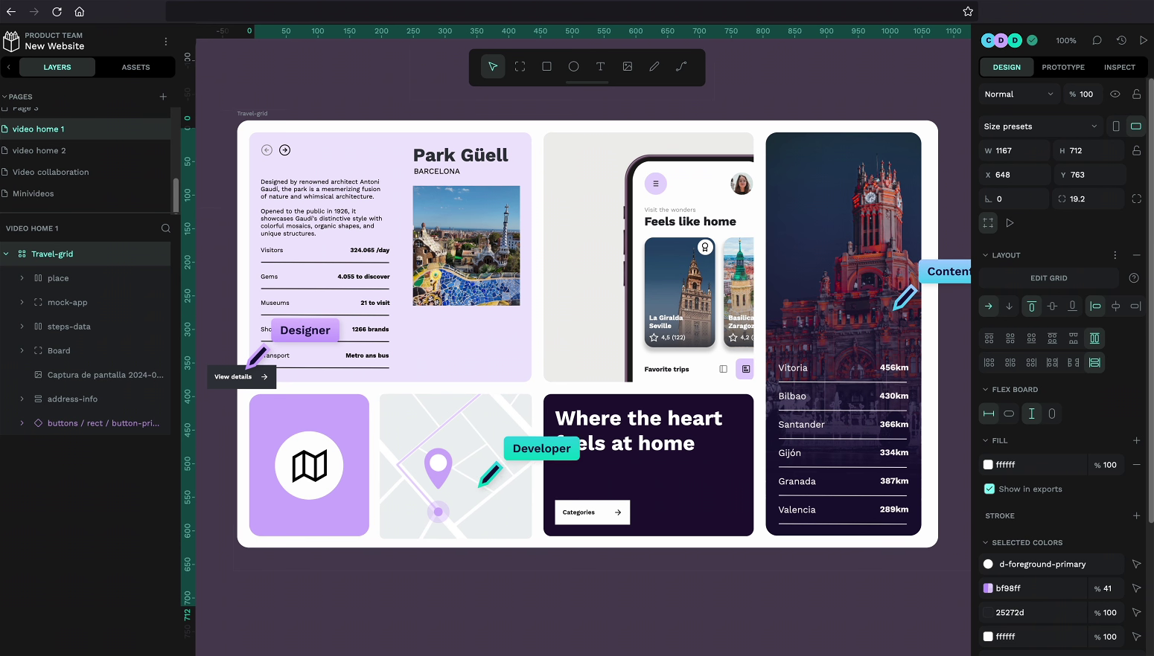Collapse the Travel-grid layer
This screenshot has height=656, width=1154.
pos(6,254)
